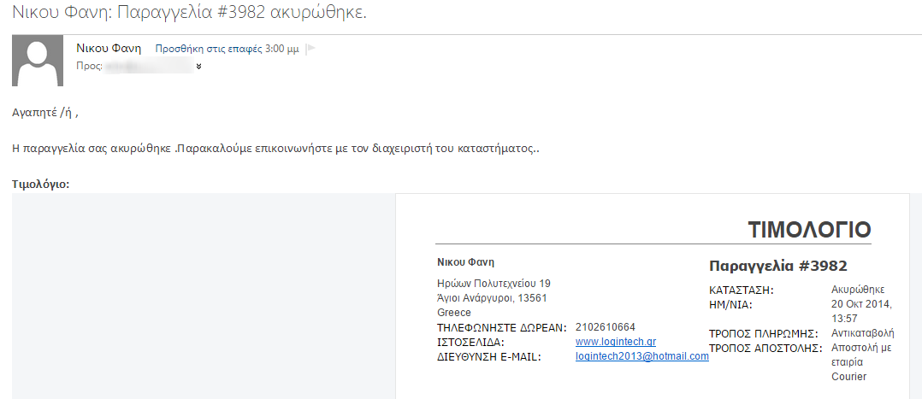This screenshot has width=922, height=399.
Task: Click the 3:00 μμ received time
Action: 284,50
